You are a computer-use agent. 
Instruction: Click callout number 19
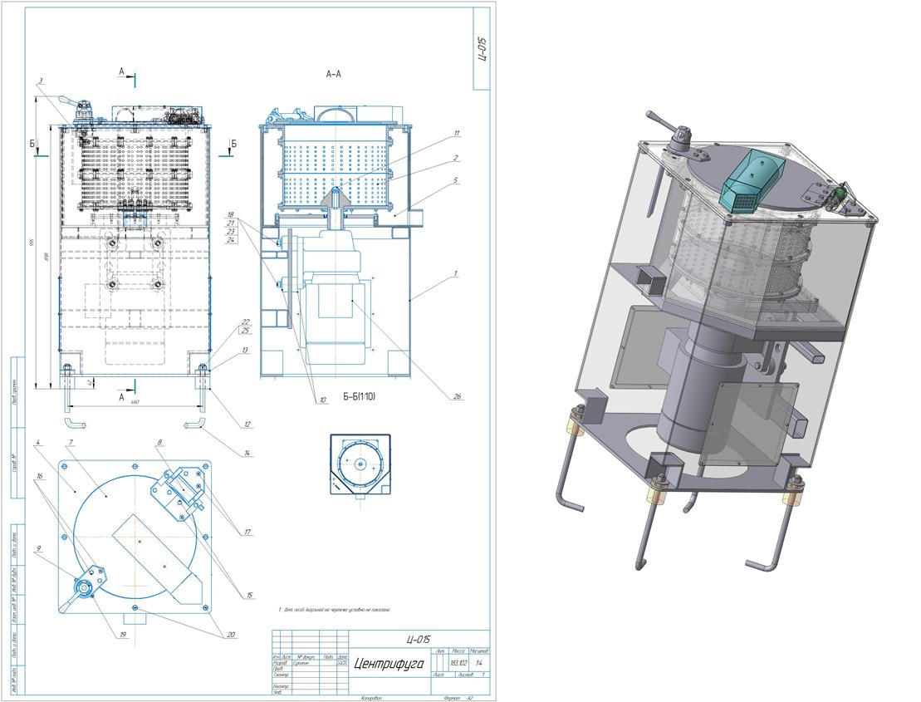(123, 634)
